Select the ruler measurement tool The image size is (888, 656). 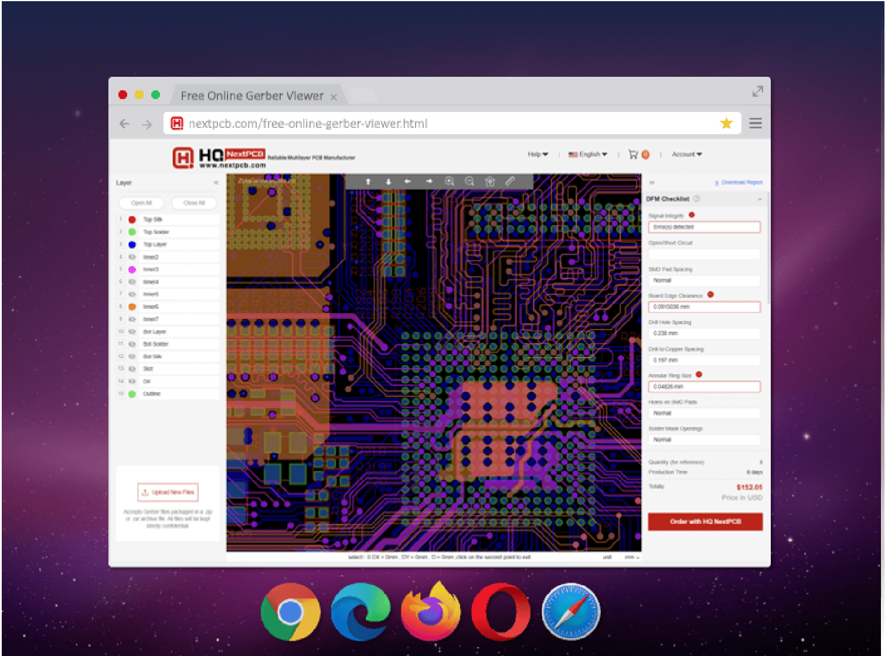coord(510,182)
